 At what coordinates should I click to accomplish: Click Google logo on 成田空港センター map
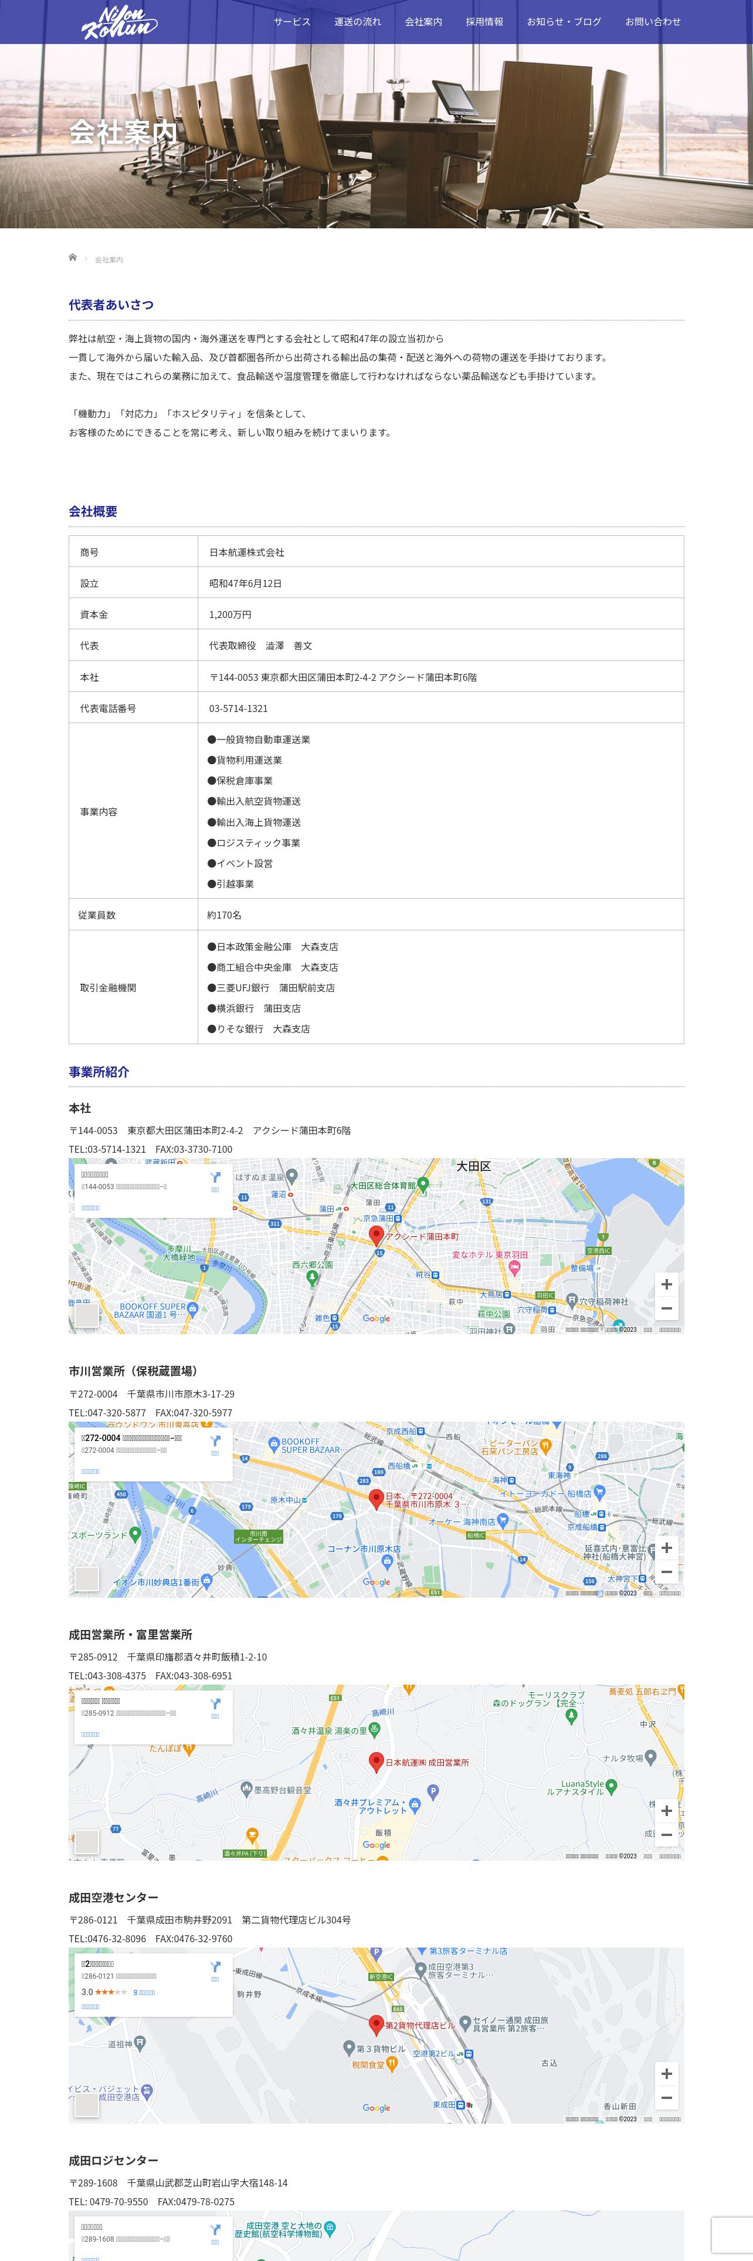tap(376, 2107)
